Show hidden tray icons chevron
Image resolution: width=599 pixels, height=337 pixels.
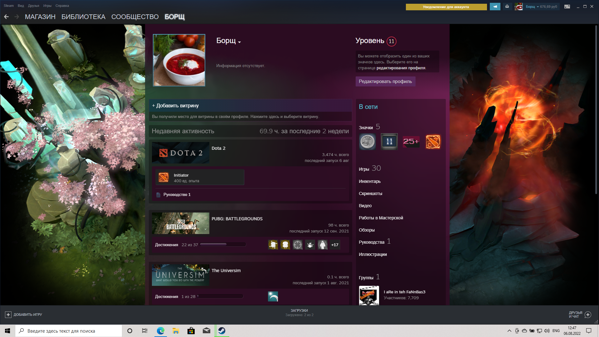(x=509, y=331)
